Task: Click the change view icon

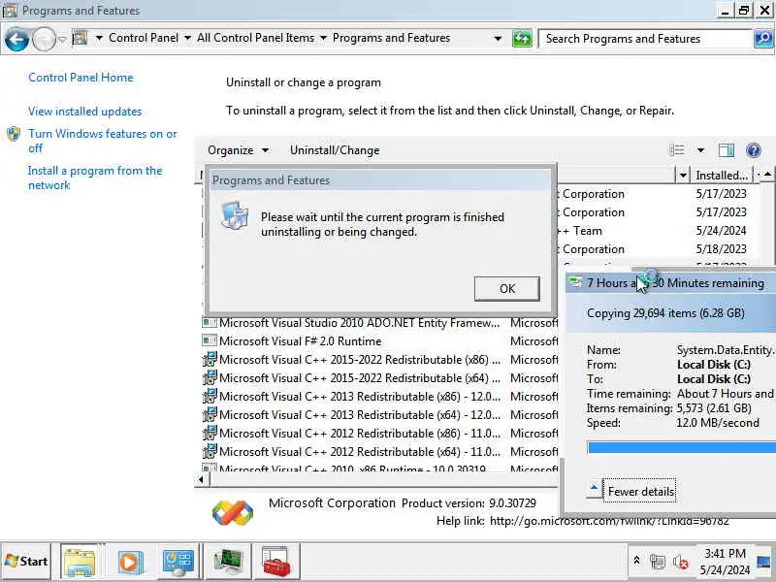Action: (x=676, y=150)
